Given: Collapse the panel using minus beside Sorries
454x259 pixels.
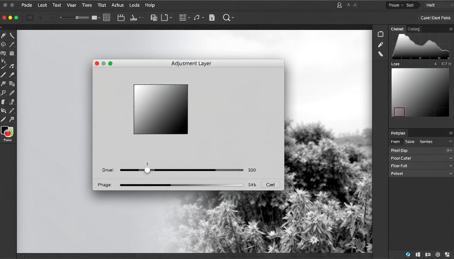Looking at the screenshot, I should 450,142.
